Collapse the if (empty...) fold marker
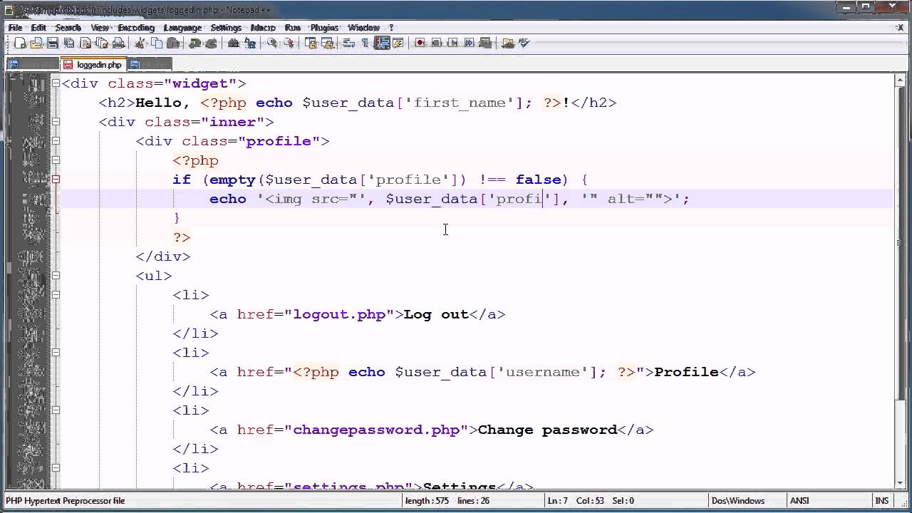The width and height of the screenshot is (912, 513). [56, 180]
